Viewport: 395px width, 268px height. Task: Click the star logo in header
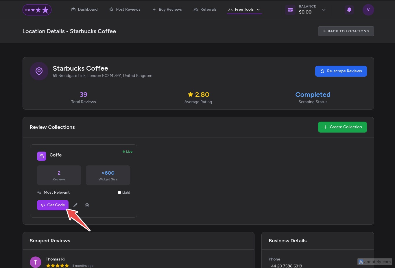point(37,10)
